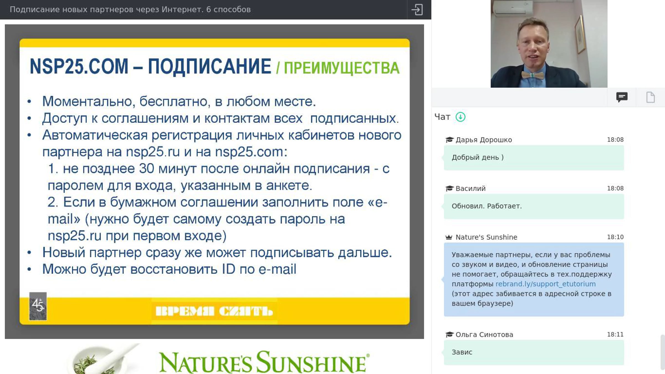Viewport: 665px width, 374px height.
Task: Click the Nature's Sunshine sender name
Action: click(x=486, y=237)
